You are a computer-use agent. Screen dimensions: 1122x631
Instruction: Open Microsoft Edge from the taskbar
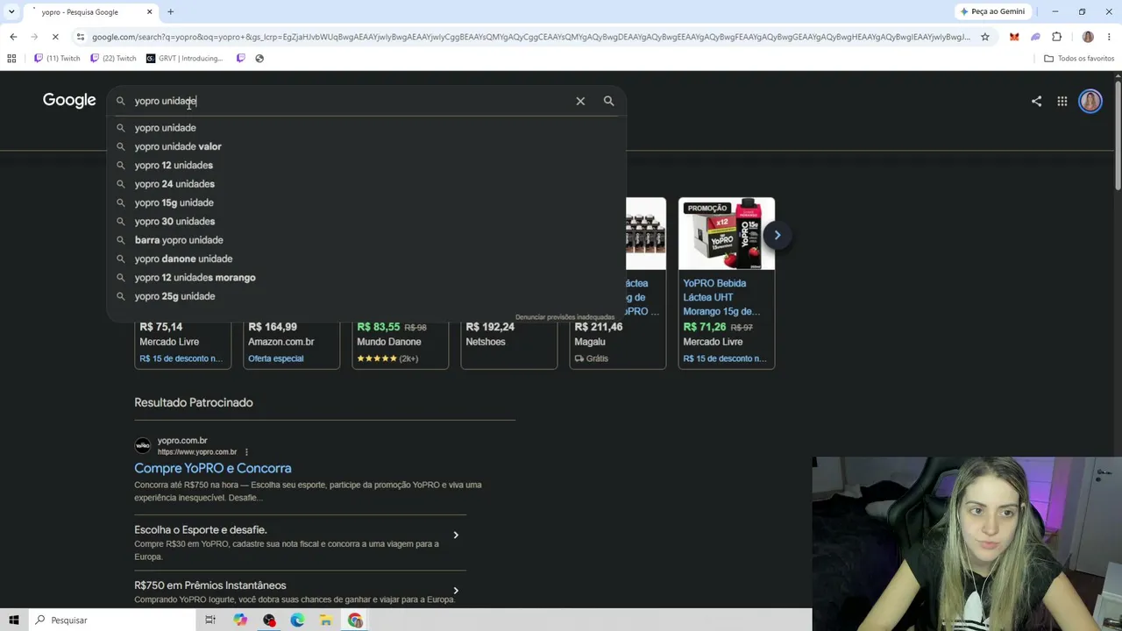[297, 620]
